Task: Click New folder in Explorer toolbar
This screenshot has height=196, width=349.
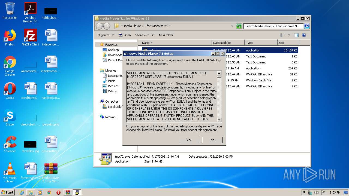Action: 166,35
